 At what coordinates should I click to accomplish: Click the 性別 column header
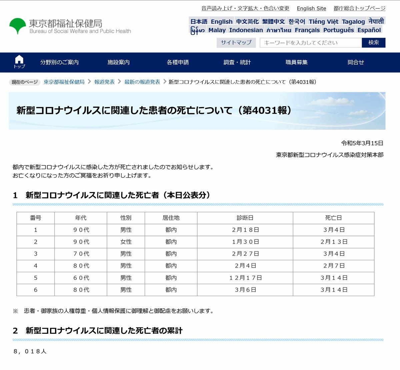[126, 218]
